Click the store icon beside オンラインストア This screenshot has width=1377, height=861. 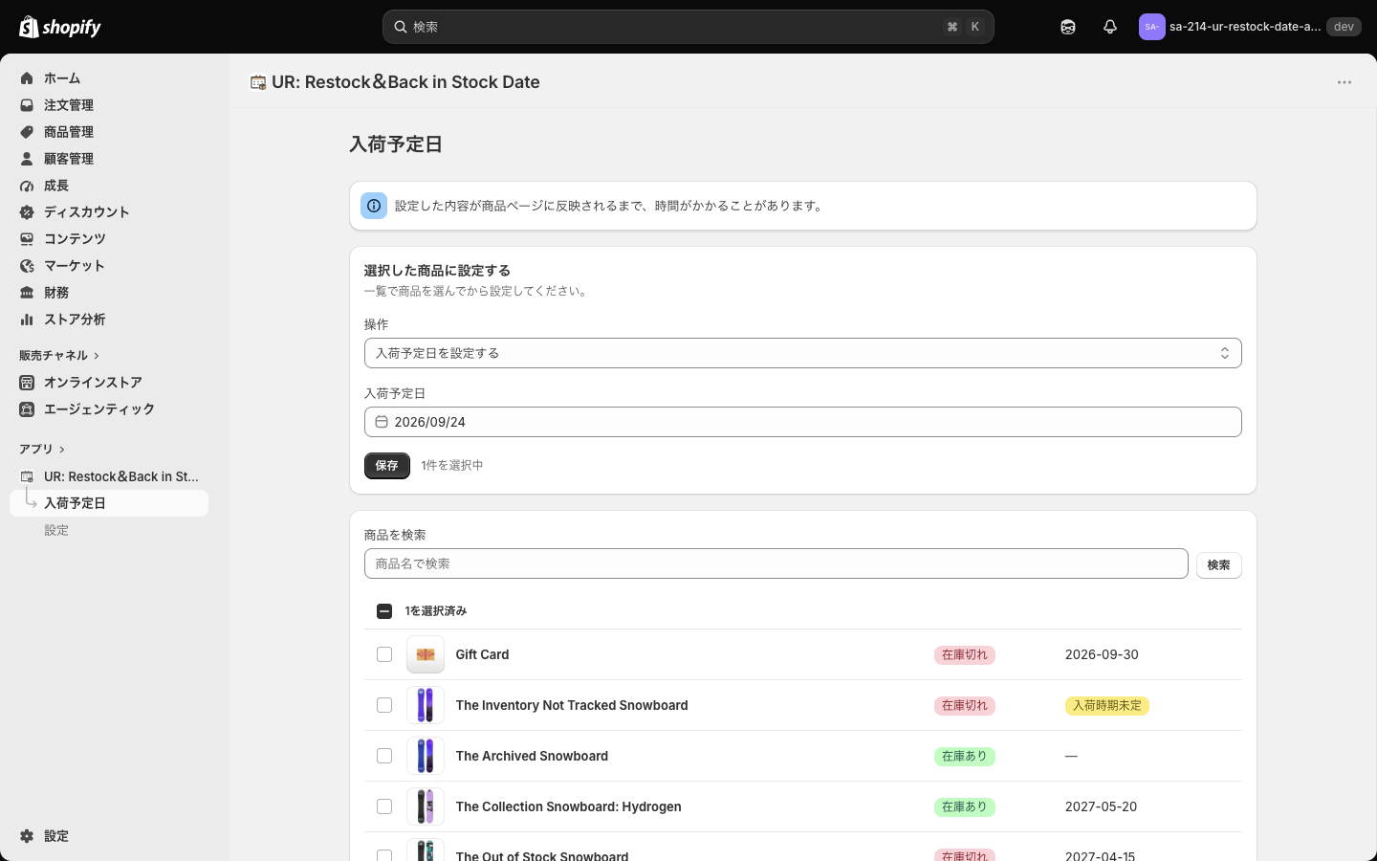(27, 383)
